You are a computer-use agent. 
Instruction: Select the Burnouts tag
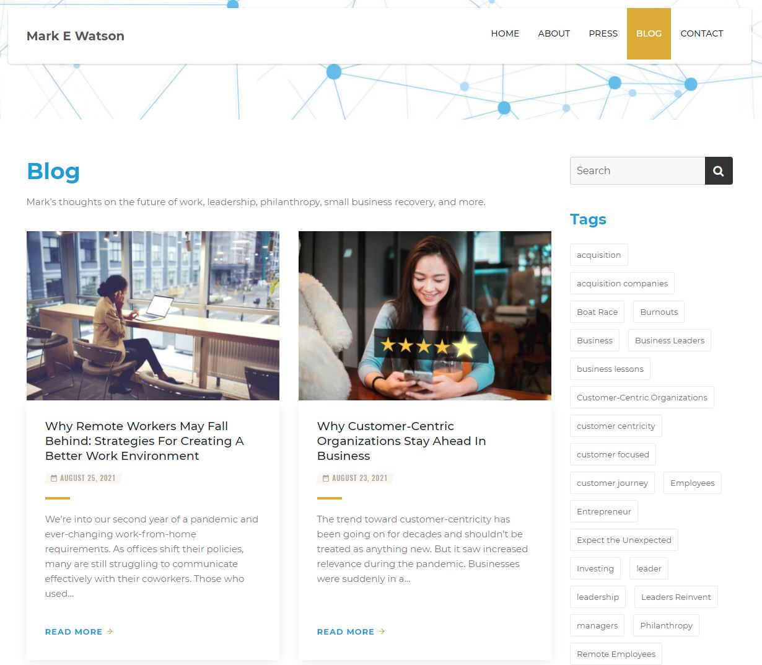tap(659, 312)
